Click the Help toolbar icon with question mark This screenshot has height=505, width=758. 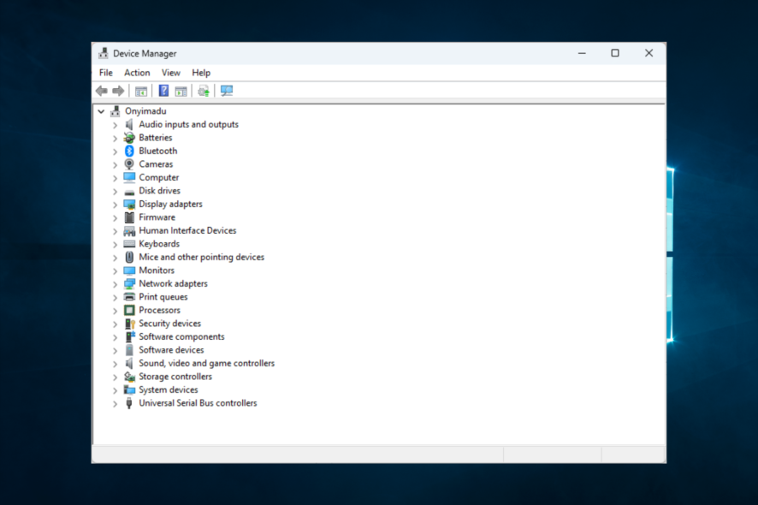pyautogui.click(x=163, y=91)
